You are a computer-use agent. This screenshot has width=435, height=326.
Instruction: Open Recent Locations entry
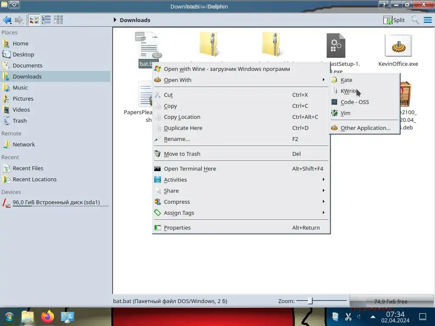(x=56, y=180)
